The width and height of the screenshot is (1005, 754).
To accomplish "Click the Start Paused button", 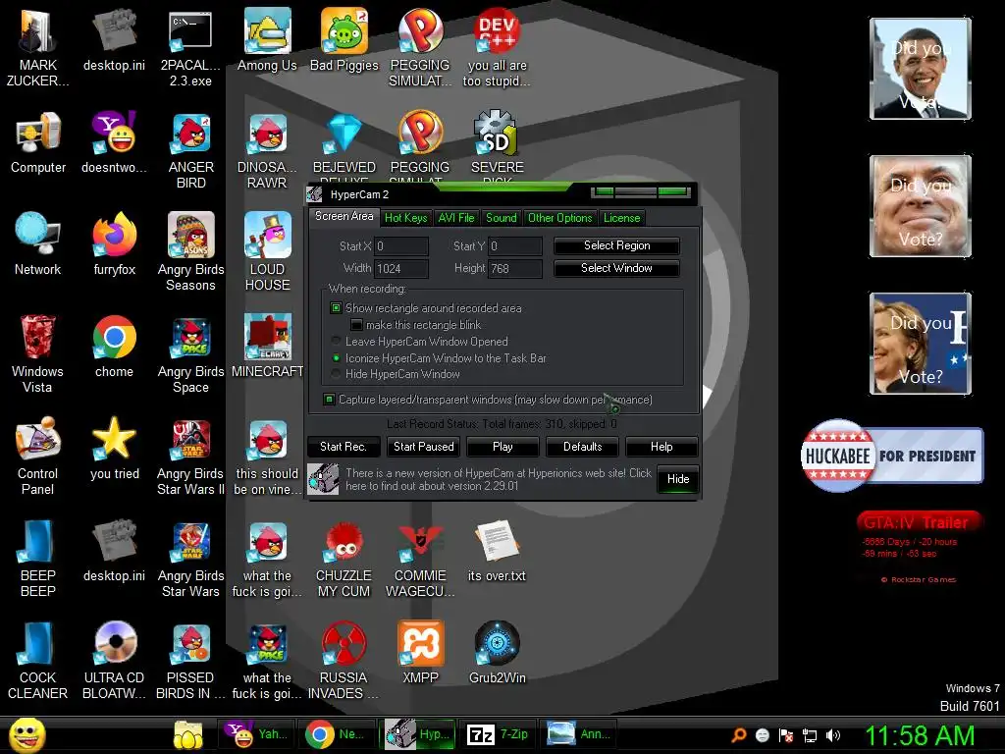I will point(424,447).
